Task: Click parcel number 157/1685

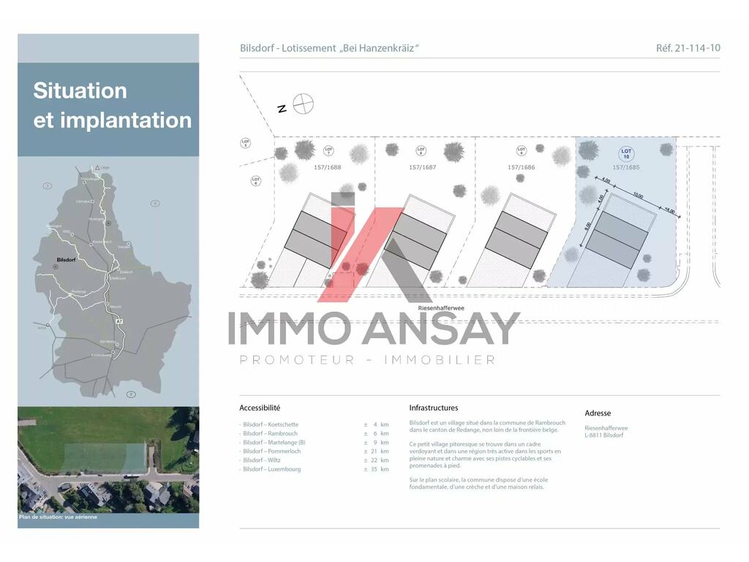Action: [626, 168]
